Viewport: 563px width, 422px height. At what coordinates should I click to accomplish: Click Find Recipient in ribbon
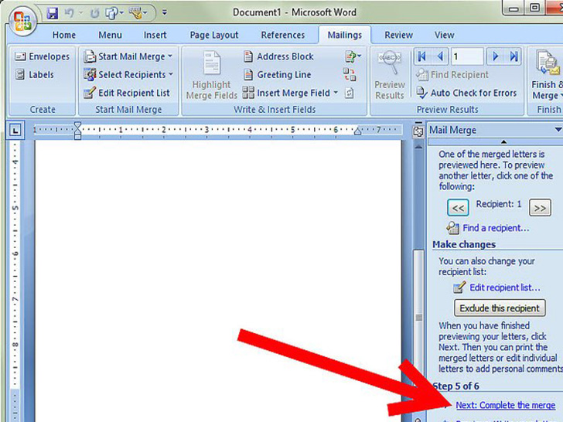pos(452,75)
